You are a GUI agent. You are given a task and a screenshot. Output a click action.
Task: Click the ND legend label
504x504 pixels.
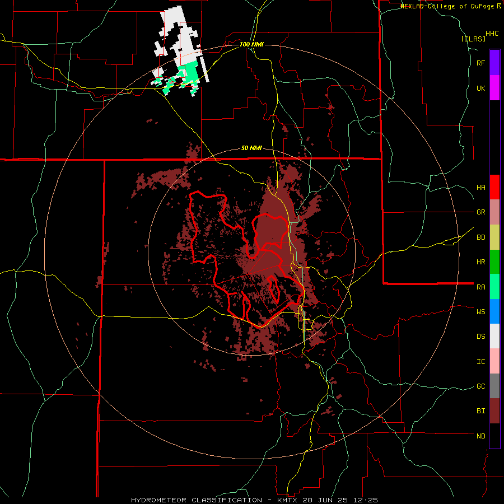coord(480,436)
